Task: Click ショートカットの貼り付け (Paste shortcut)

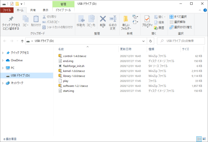Action: click(x=58, y=27)
